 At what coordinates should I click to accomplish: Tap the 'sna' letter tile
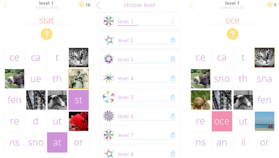[x=264, y=79]
